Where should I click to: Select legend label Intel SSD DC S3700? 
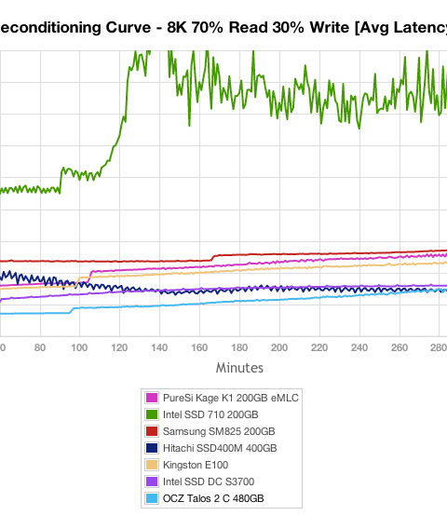[209, 482]
